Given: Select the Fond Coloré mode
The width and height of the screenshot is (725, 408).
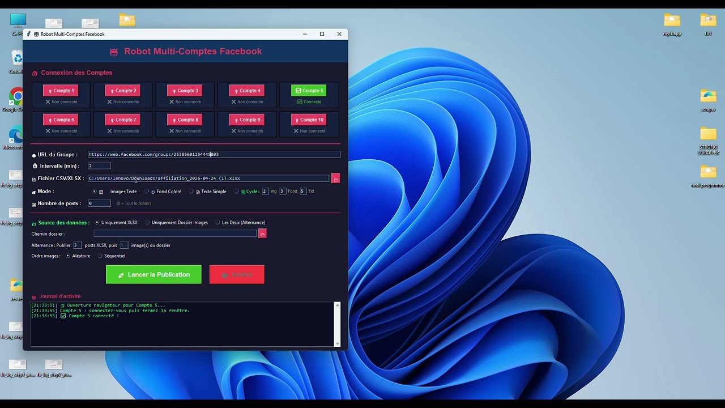Looking at the screenshot, I should click(147, 192).
